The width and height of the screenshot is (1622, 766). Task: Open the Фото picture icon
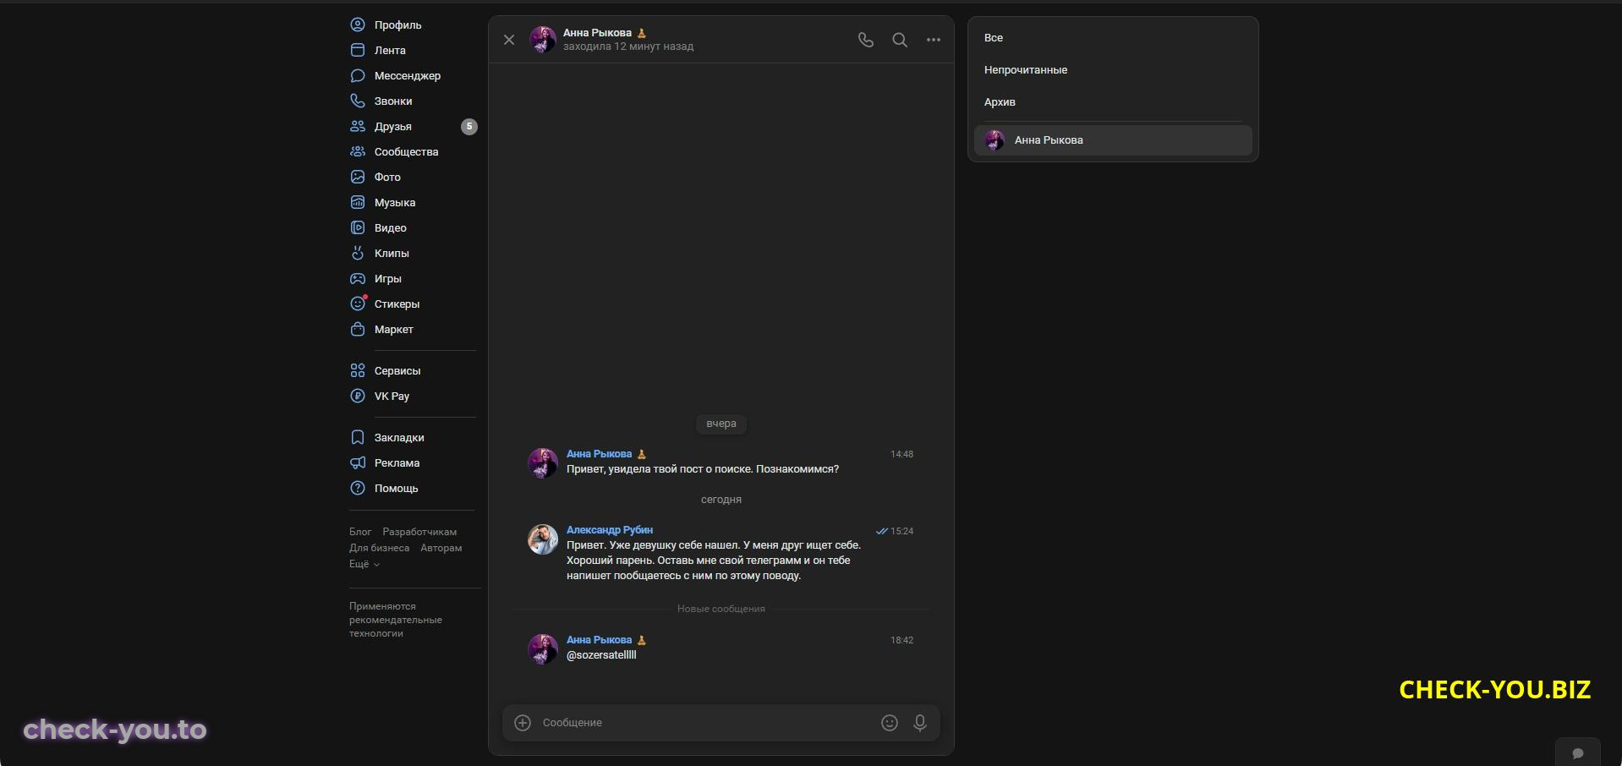click(x=358, y=177)
